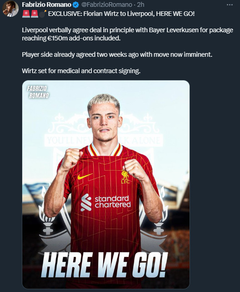Screen dimensions: 240x292
Task: Click the yellow Nike swoosh on the jersey
Action: 85,176
